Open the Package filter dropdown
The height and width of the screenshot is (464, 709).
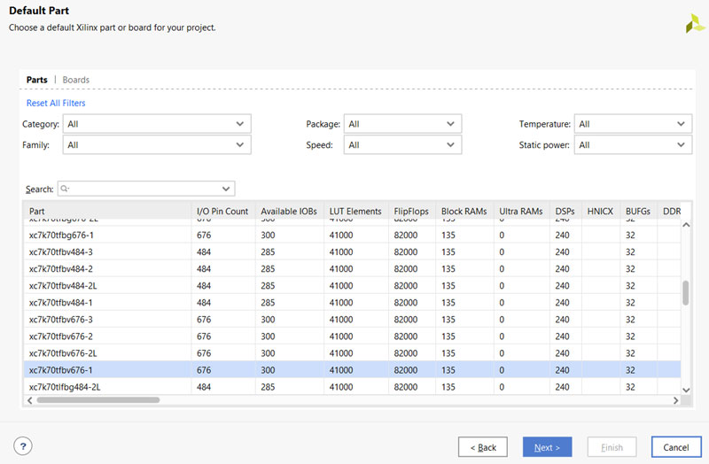tap(402, 124)
